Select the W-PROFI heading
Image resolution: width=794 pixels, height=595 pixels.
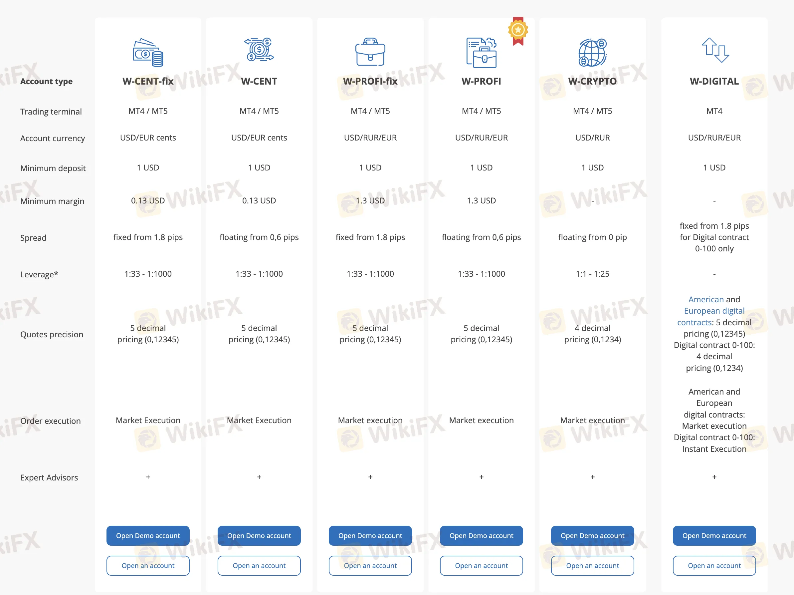pos(481,81)
